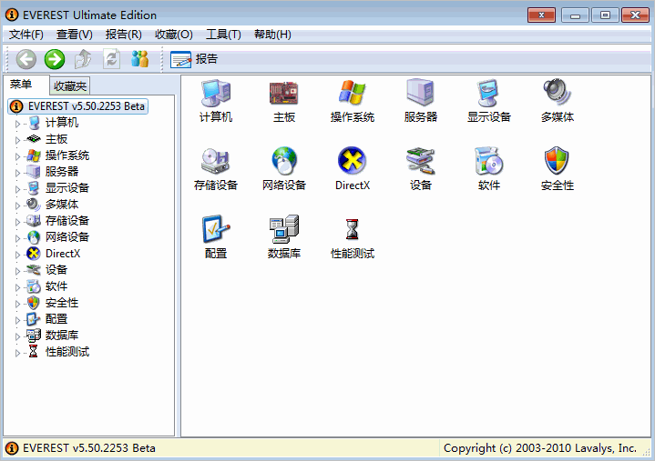Click EVEREST v5.50.2253 Beta status bar text

pos(89,448)
